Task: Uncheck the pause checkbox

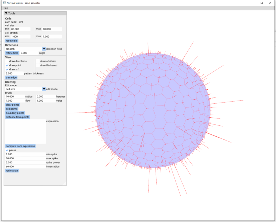Action: point(7,150)
